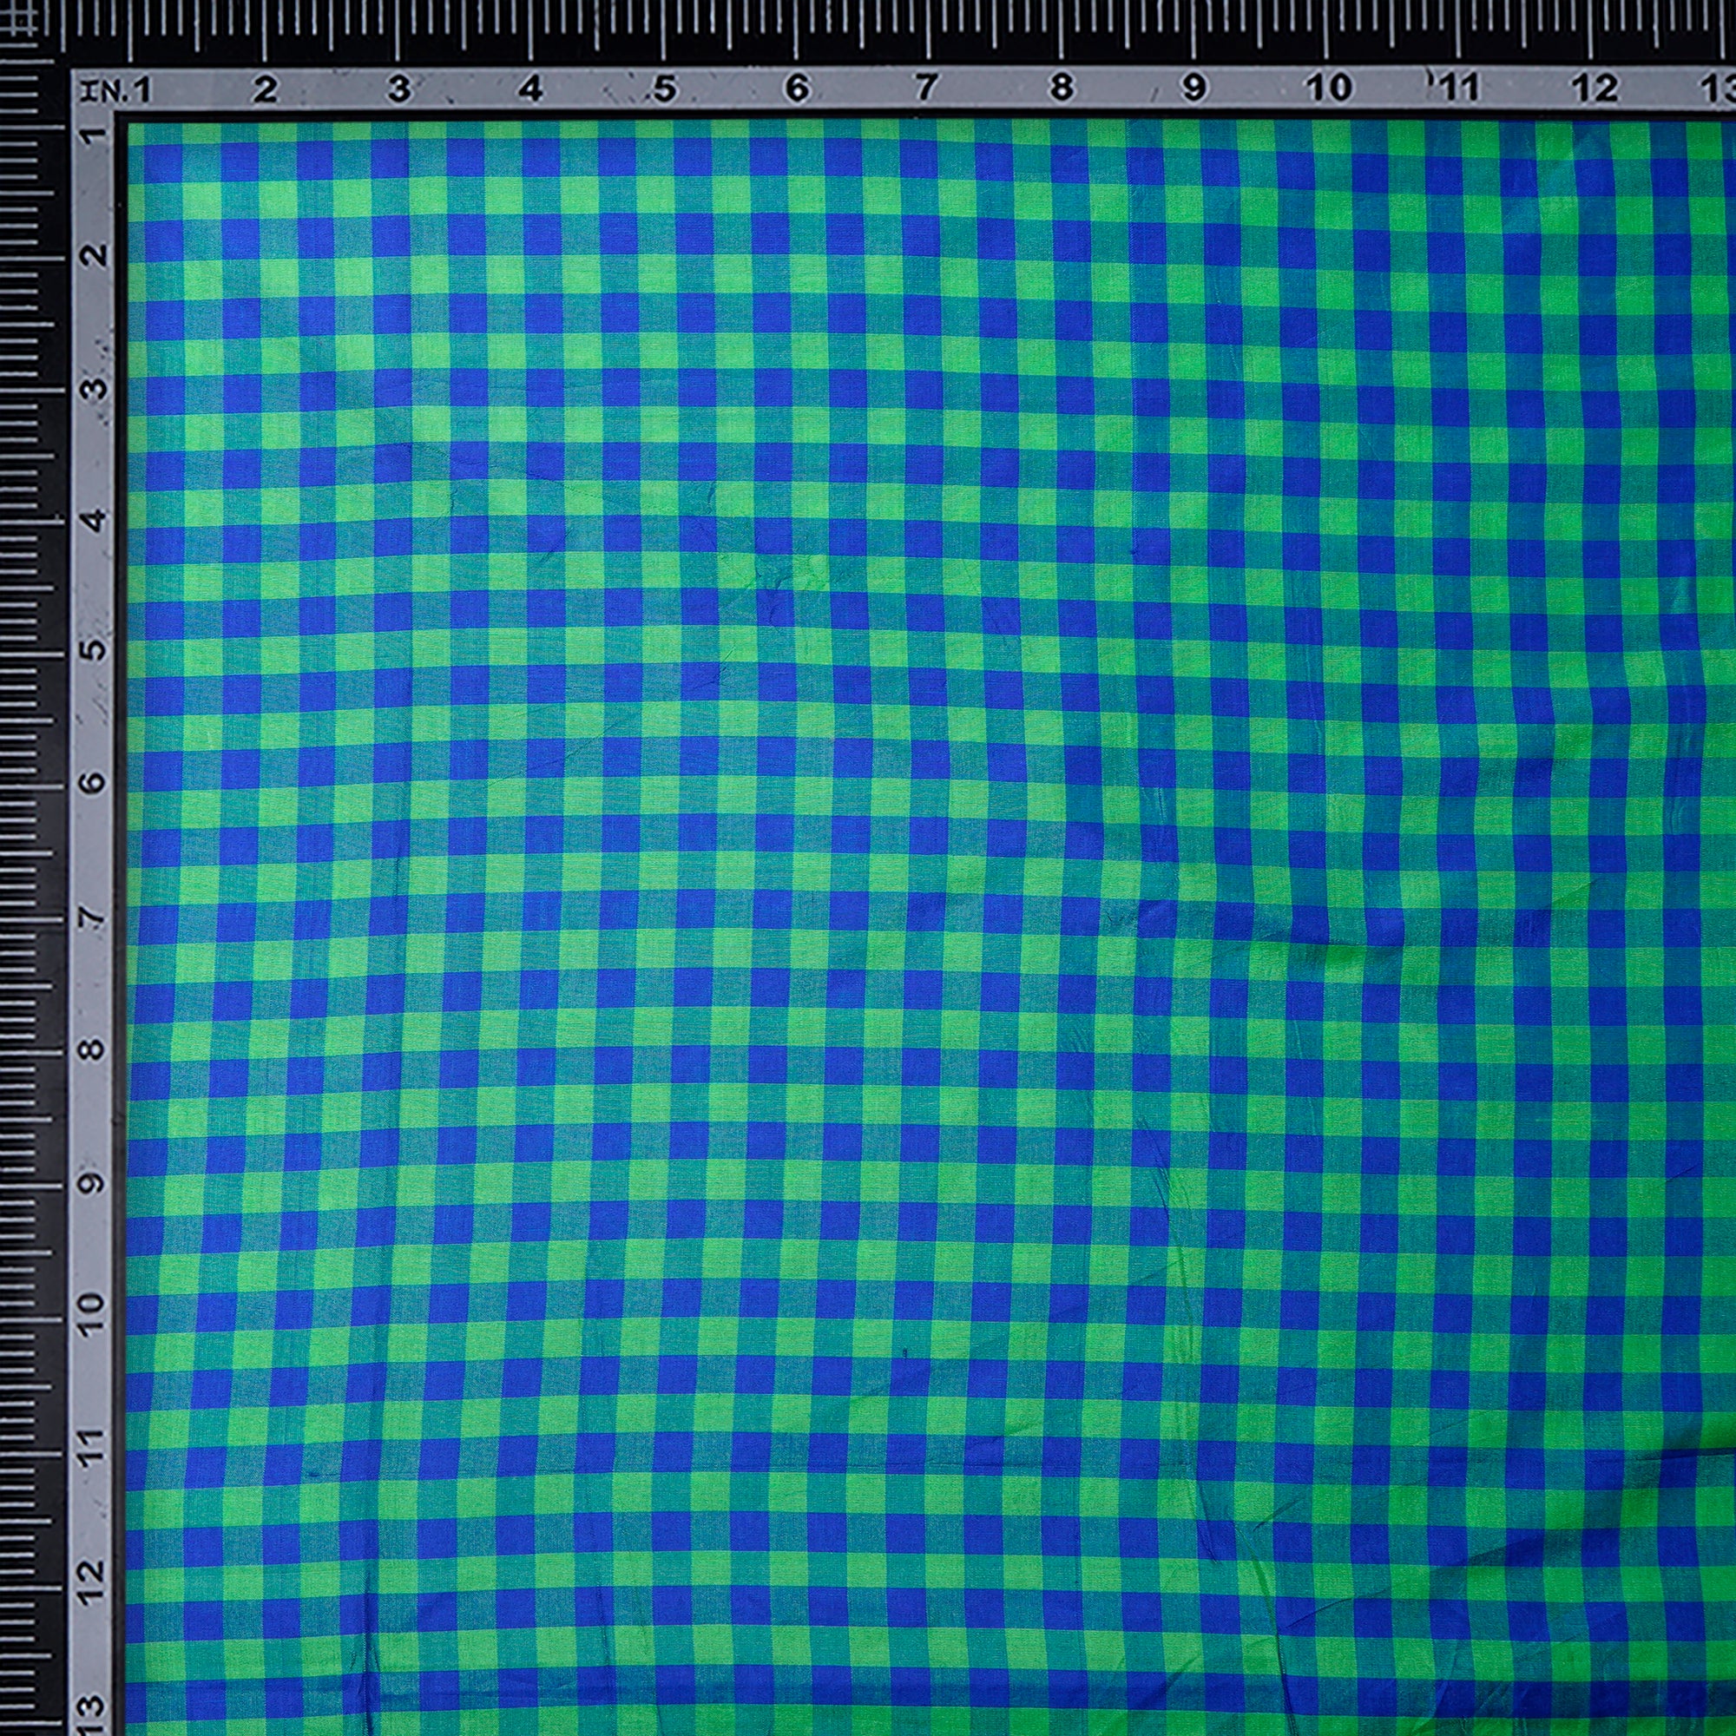Viewport: 1736px width, 1736px height.
Task: Click the number 2 on the horizontal ruler
Action: tap(264, 90)
